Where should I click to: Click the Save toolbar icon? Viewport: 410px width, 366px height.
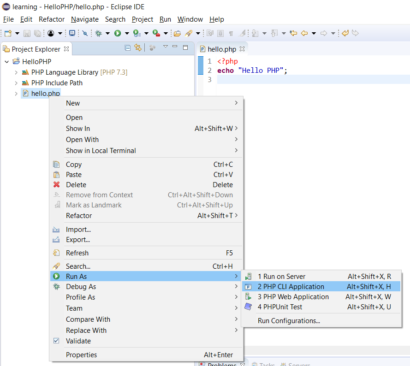coord(27,33)
